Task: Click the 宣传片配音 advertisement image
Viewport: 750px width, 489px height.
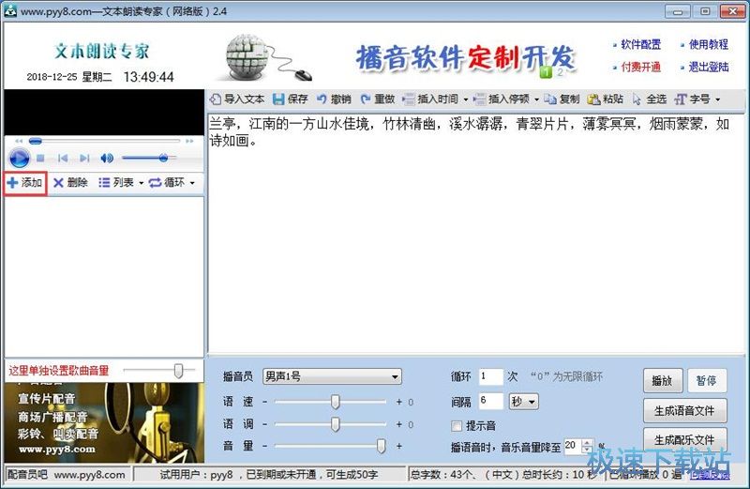Action: (x=104, y=423)
